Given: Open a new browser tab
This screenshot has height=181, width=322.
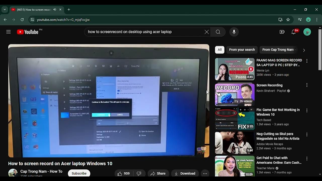Looking at the screenshot, I should (x=69, y=10).
